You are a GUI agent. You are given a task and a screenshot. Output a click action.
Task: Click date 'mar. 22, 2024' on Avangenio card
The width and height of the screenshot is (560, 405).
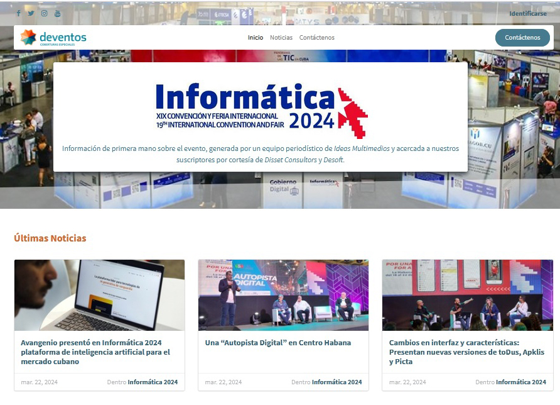pyautogui.click(x=40, y=382)
